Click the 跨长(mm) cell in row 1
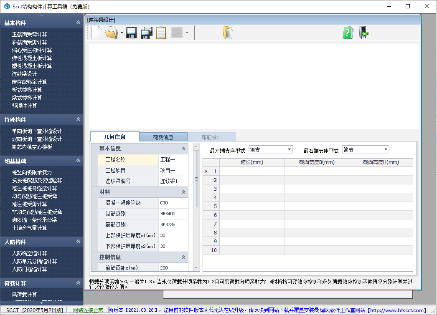Screen dimensions: 437x315 (252, 171)
